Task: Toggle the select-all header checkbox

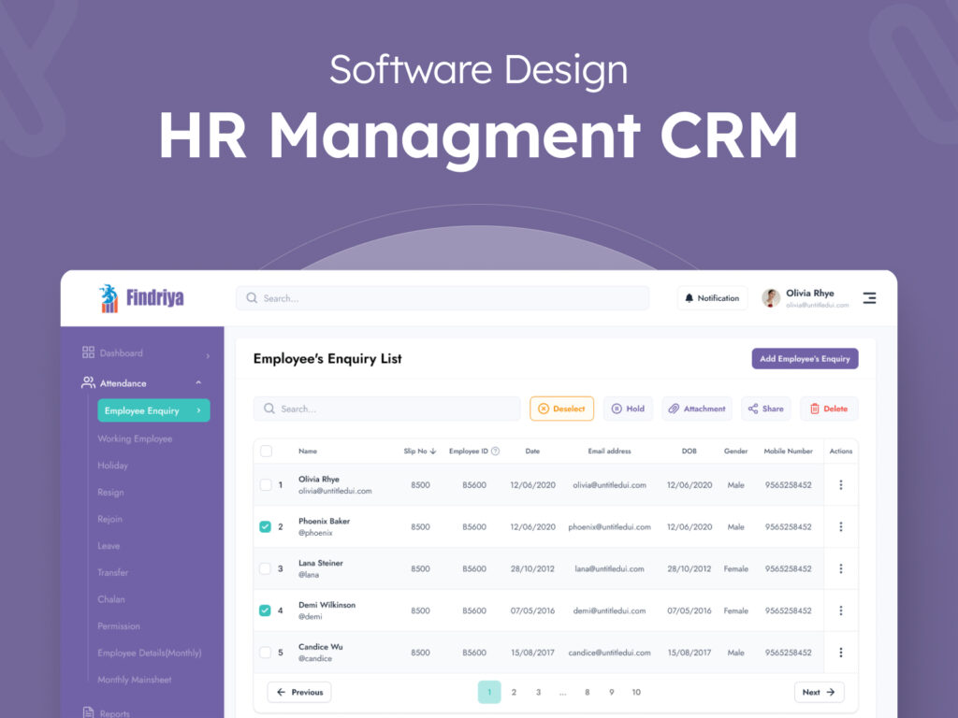Action: coord(266,452)
